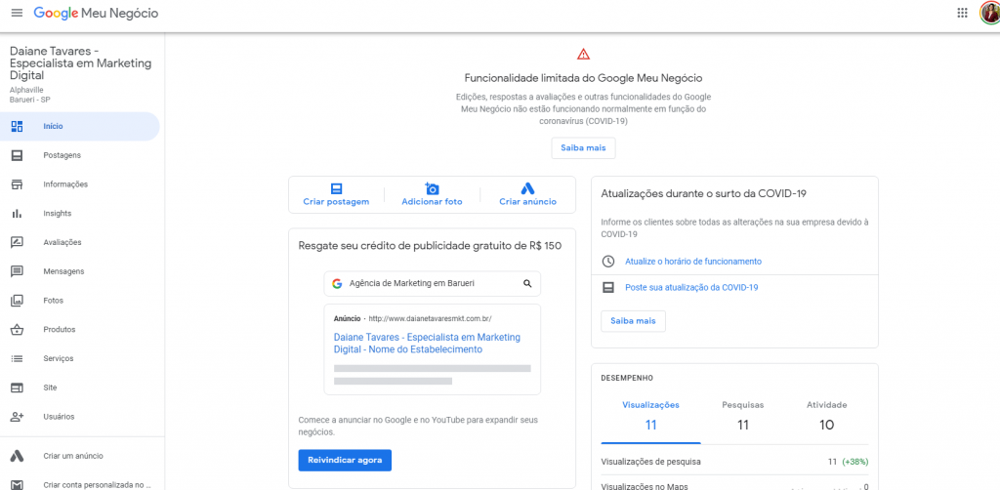
Task: Click the DESEMPENHO card heading
Action: (627, 378)
